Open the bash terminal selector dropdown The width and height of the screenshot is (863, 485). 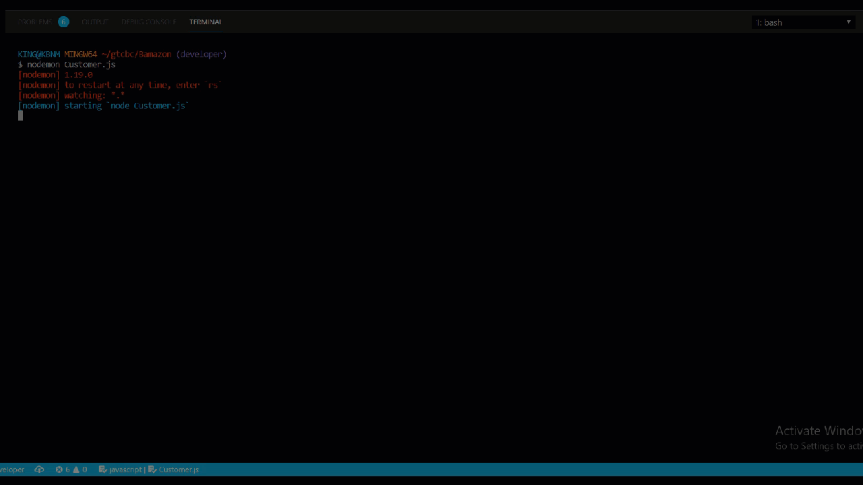[x=804, y=22]
